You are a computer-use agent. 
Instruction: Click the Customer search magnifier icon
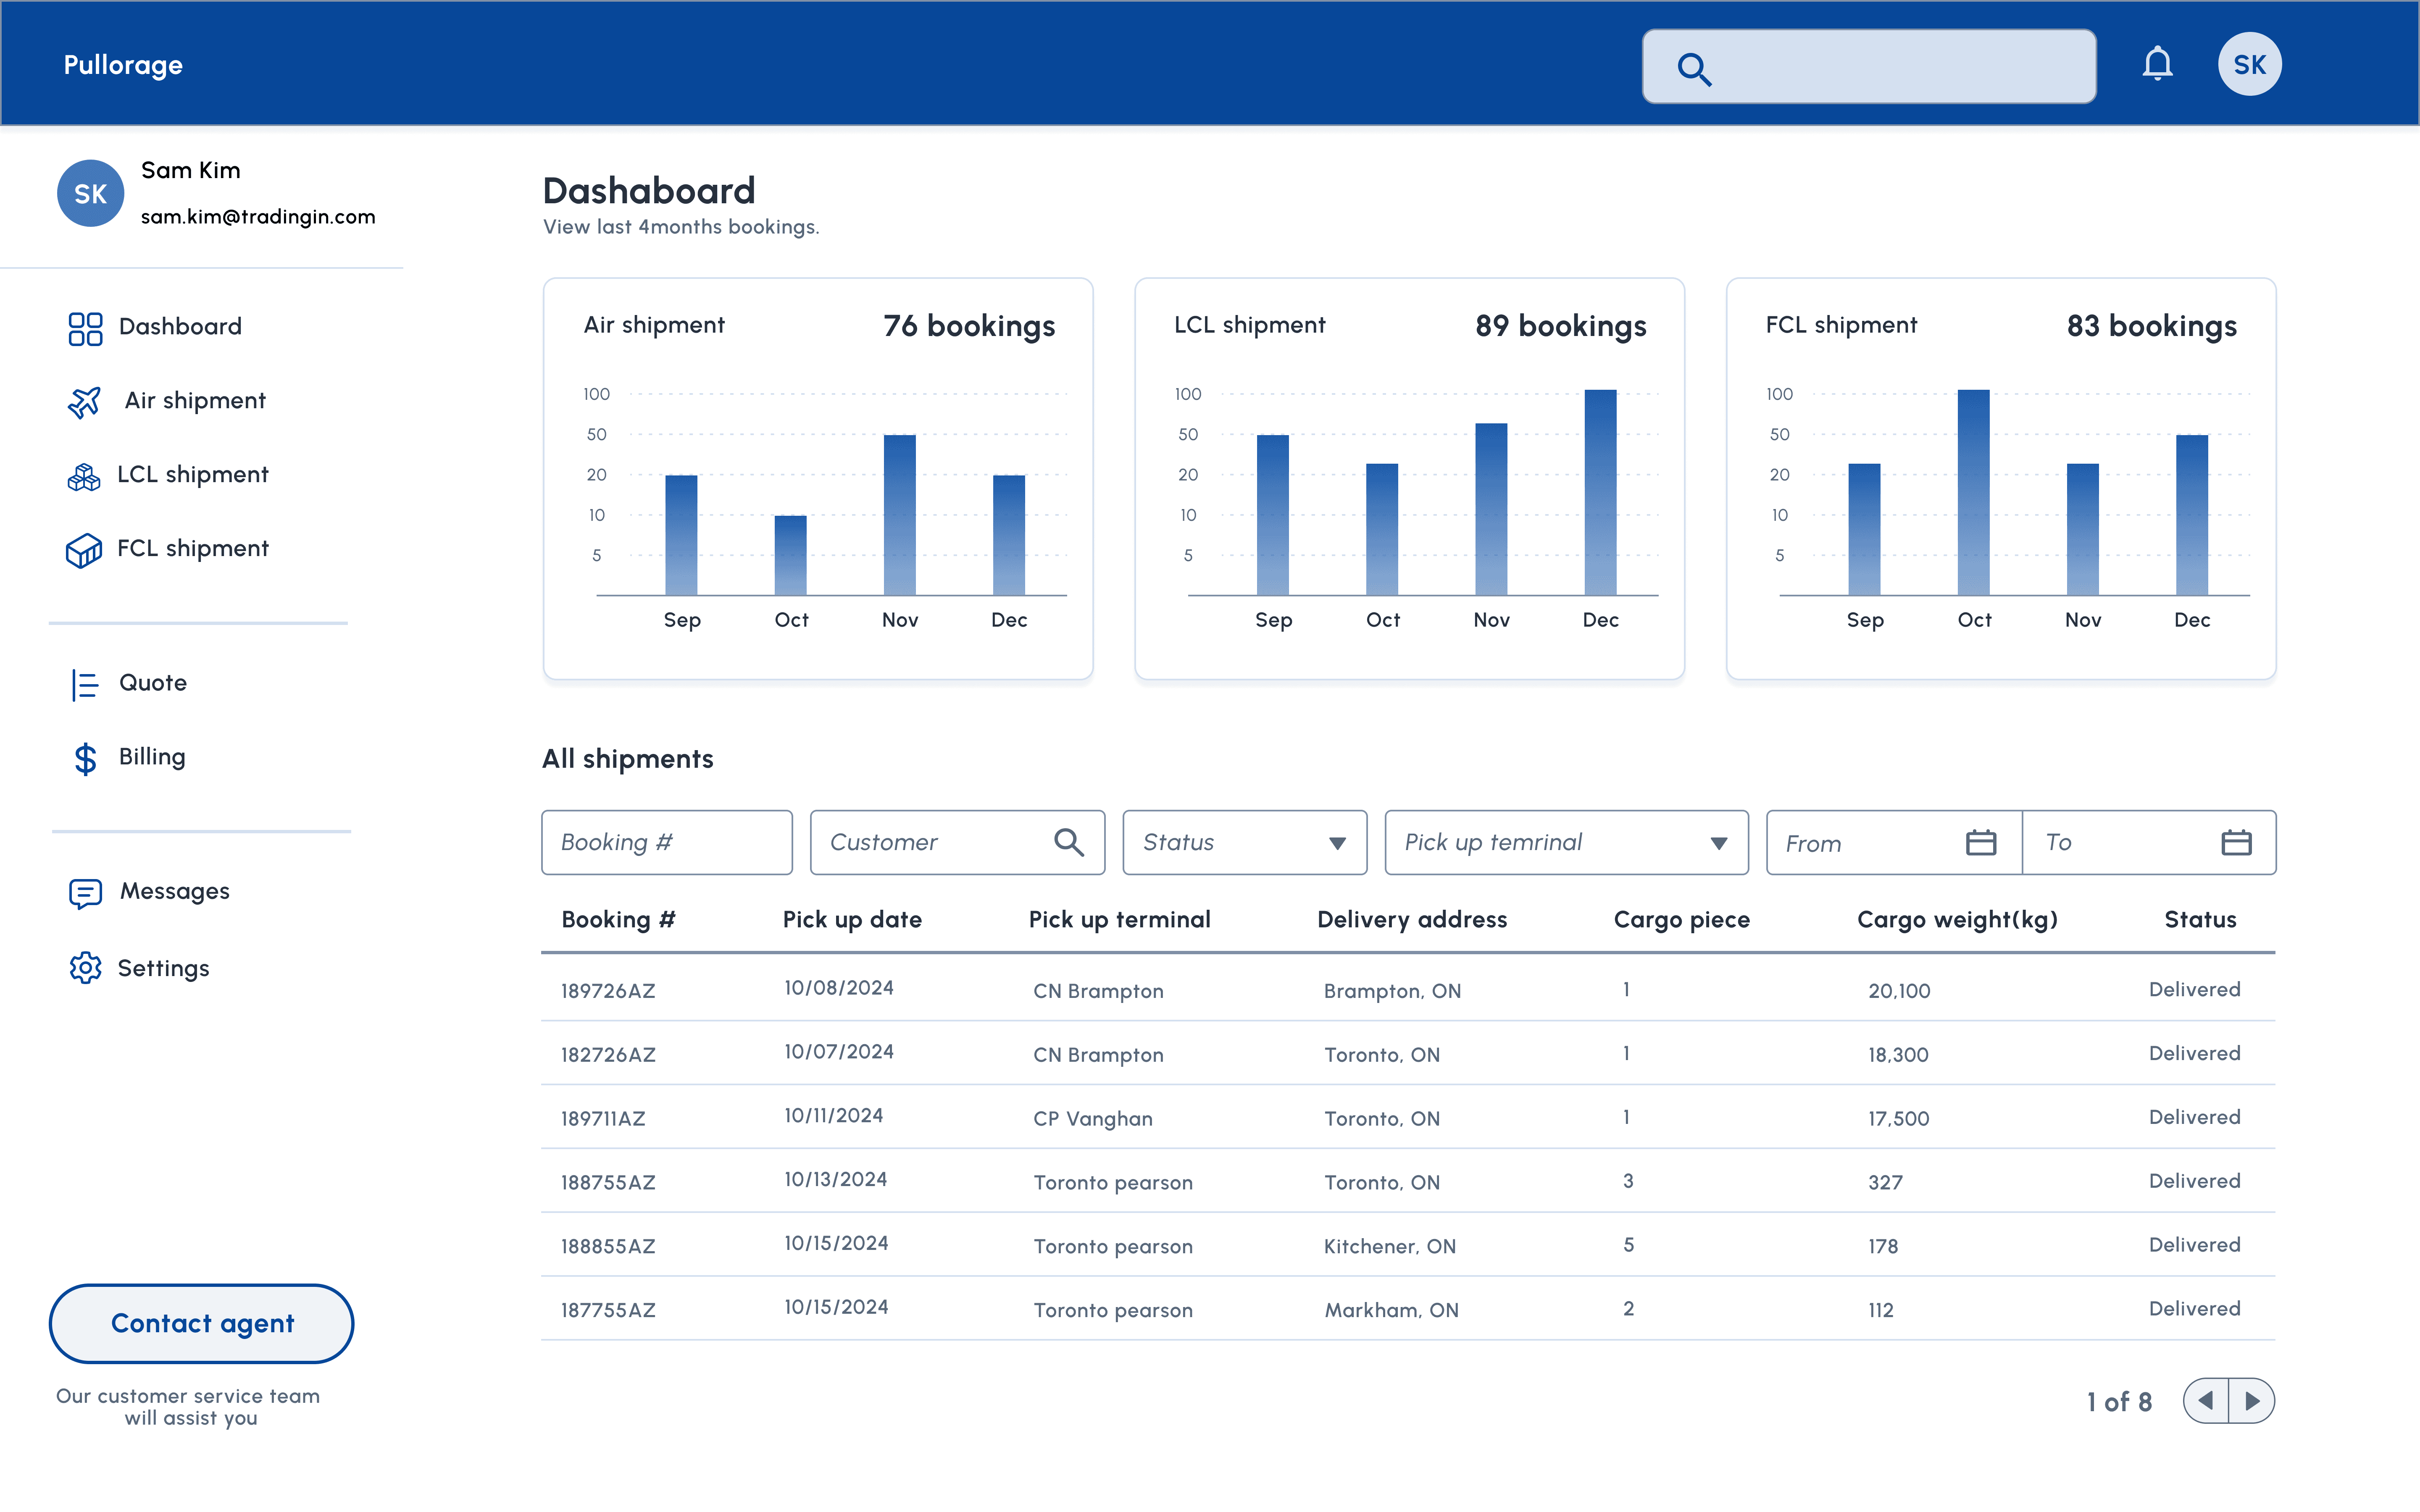pos(1069,843)
